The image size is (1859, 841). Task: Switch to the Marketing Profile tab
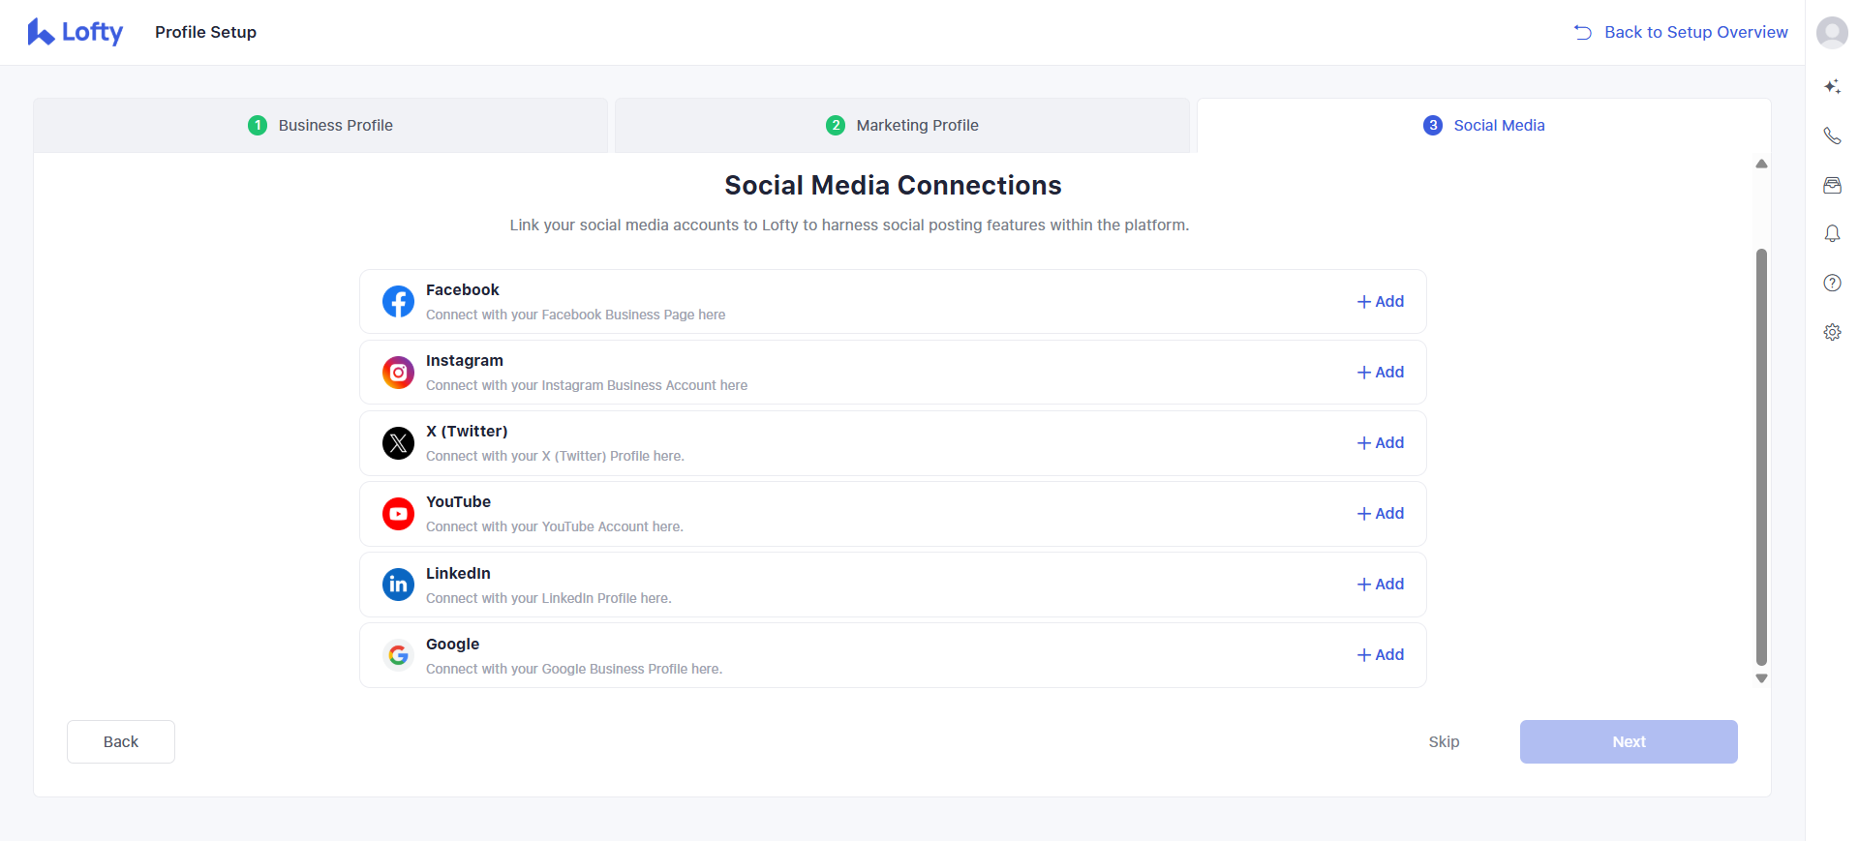point(902,125)
